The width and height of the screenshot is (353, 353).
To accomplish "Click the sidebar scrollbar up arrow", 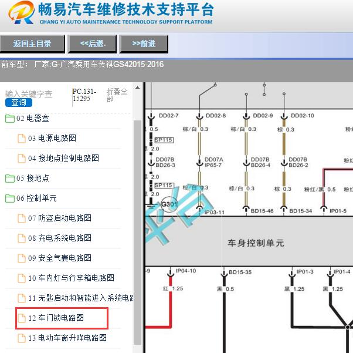I will tap(137, 88).
